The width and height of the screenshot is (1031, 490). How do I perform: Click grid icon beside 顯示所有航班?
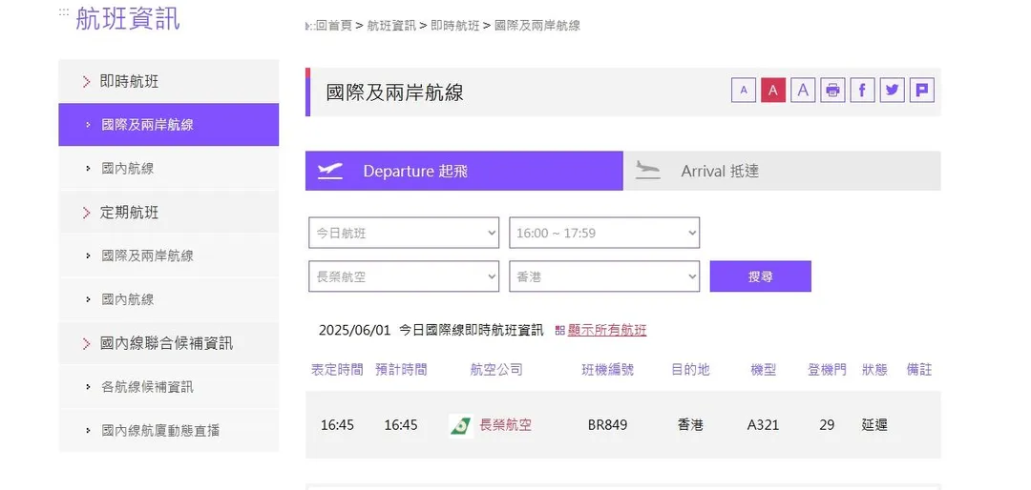[x=560, y=331]
